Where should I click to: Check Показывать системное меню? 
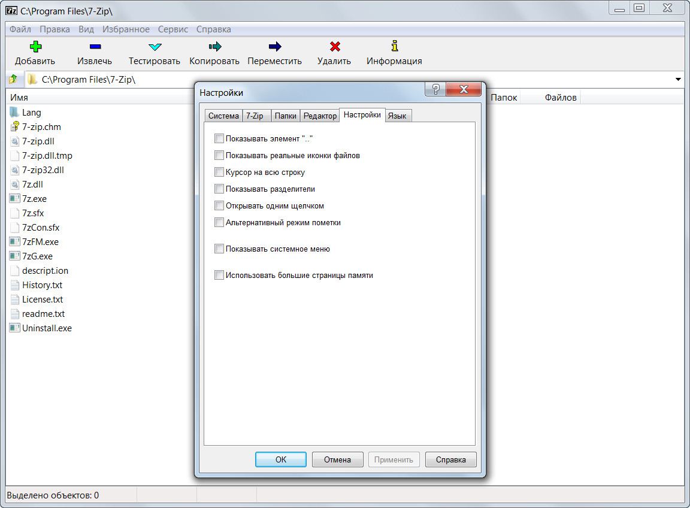(219, 249)
